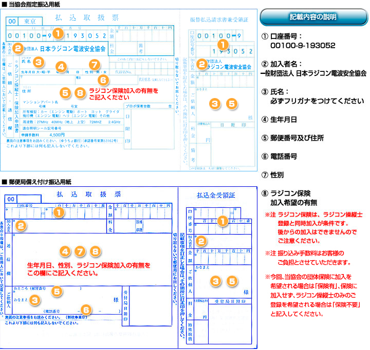Select marker 7 on the top association form
Image resolution: width=370 pixels, height=350 pixels.
coord(93,65)
